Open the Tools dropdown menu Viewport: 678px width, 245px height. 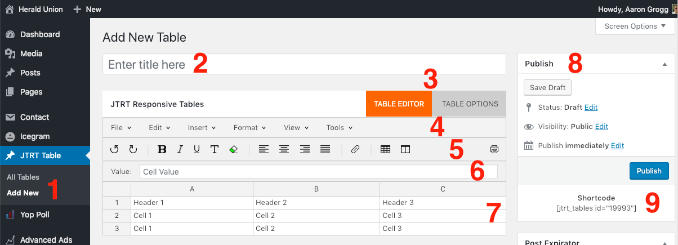click(x=340, y=127)
